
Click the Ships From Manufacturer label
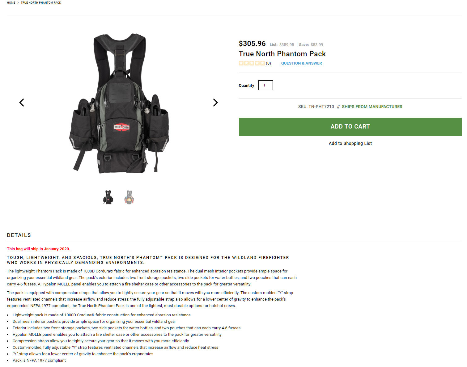(372, 107)
